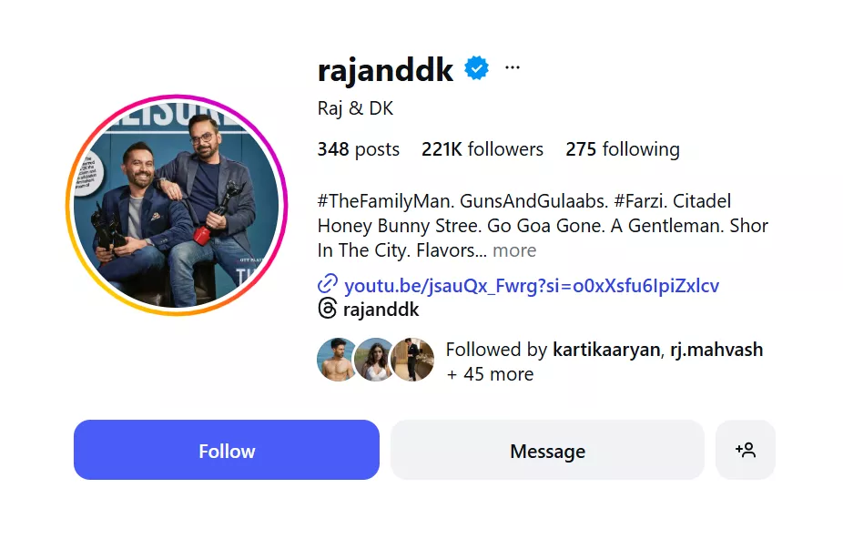Open the three-dot options menu
The width and height of the screenshot is (843, 539).
(x=513, y=67)
